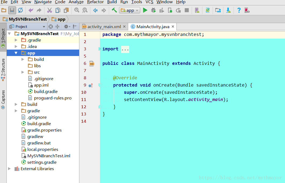285x183 pixels.
Task: Expand the folded import statements
Action: [100, 49]
